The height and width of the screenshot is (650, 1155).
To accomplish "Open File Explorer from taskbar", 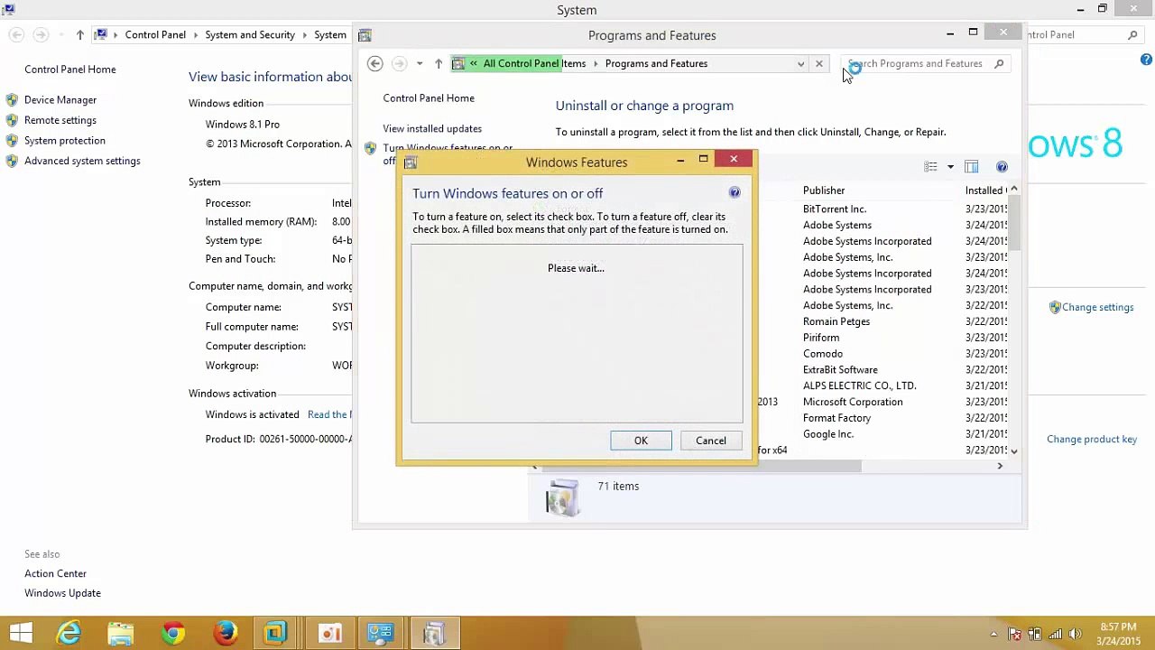I will click(120, 633).
